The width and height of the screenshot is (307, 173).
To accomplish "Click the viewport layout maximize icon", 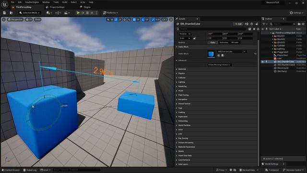I will click(171, 20).
